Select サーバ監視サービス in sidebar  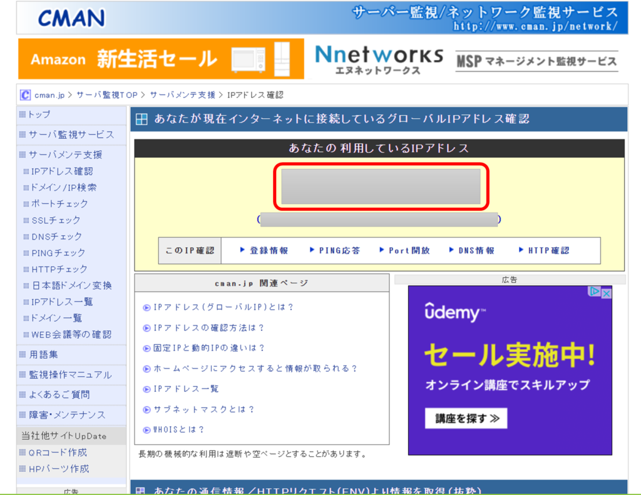[x=71, y=135]
